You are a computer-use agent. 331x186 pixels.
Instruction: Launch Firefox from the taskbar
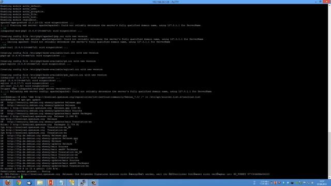pos(8,182)
